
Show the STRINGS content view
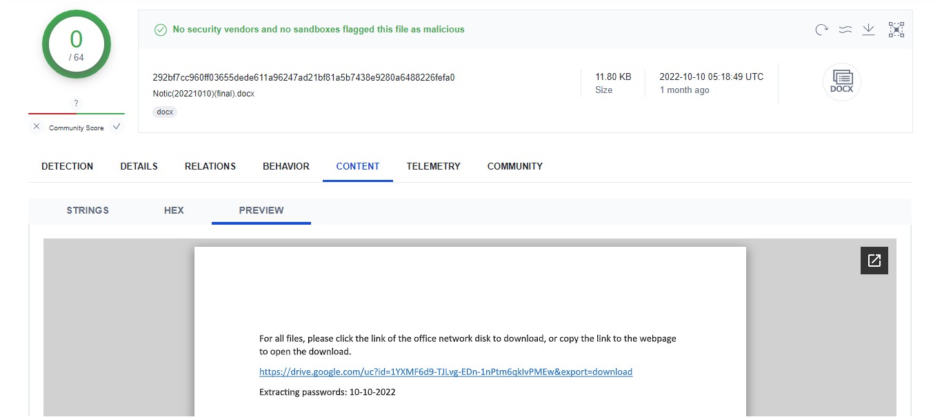coord(88,210)
